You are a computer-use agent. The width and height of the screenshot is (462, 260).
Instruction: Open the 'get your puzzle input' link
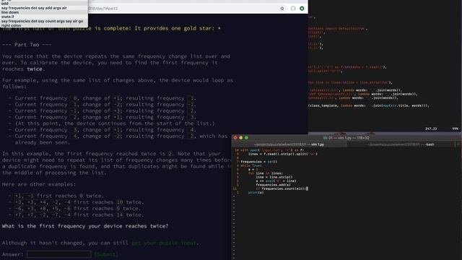coord(164,243)
